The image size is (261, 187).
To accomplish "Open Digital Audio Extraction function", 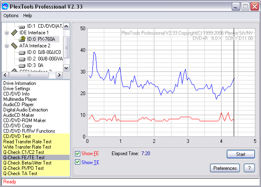I will point(26,110).
